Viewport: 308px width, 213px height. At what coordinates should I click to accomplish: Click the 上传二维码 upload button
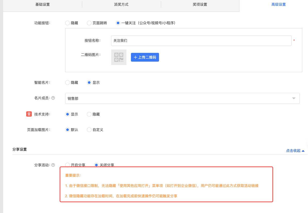click(x=145, y=57)
